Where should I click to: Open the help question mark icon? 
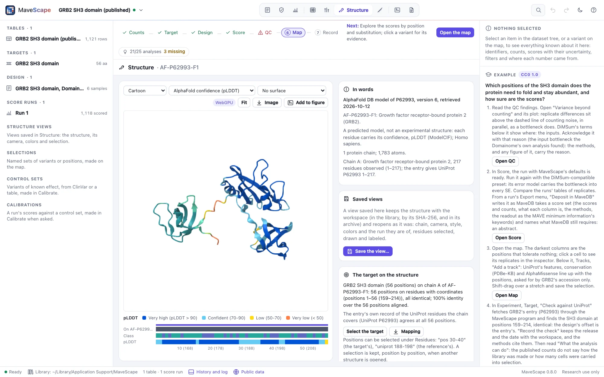pos(593,10)
